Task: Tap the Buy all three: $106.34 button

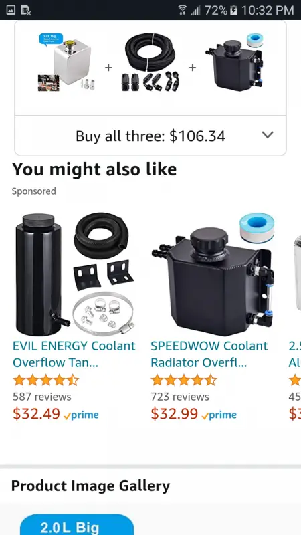Action: point(150,136)
